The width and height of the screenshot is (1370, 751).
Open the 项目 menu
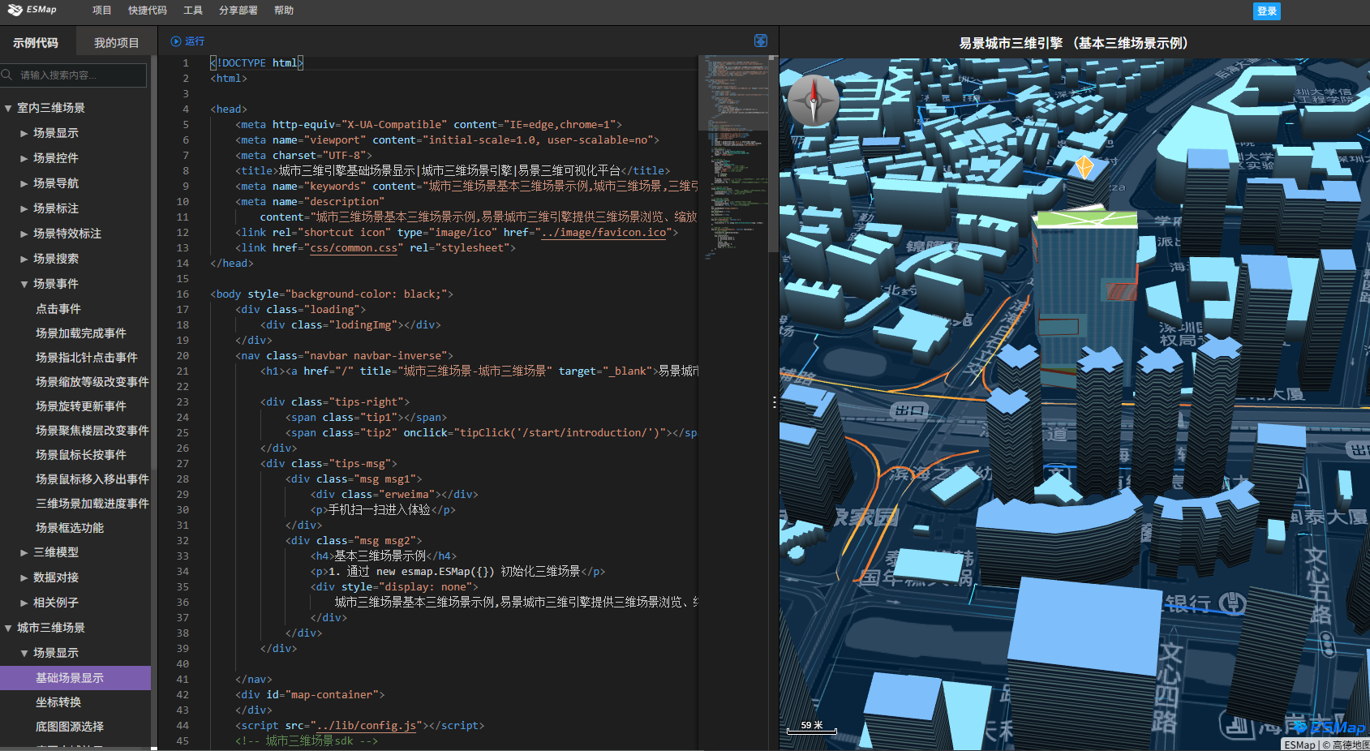click(101, 11)
